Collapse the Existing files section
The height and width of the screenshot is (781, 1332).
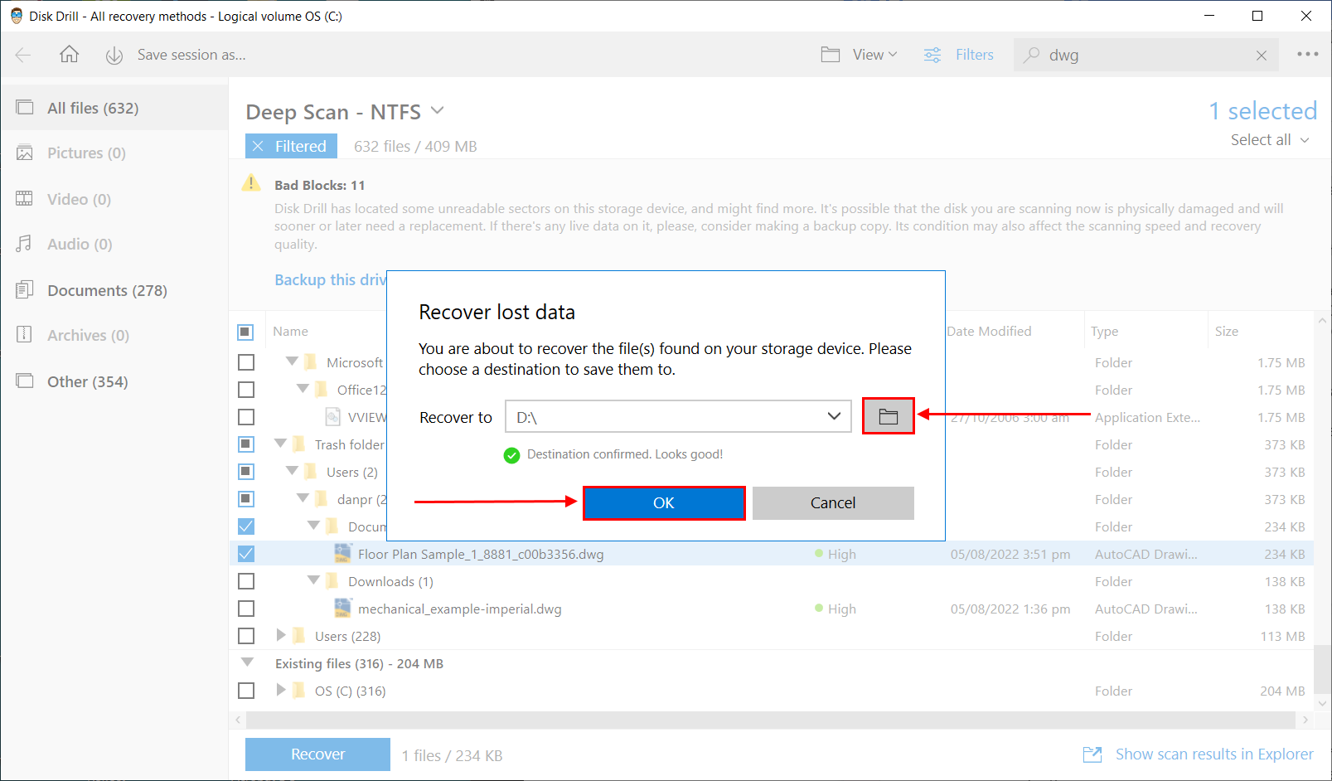247,662
